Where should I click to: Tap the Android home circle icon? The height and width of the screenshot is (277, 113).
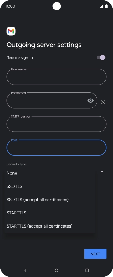point(56,270)
